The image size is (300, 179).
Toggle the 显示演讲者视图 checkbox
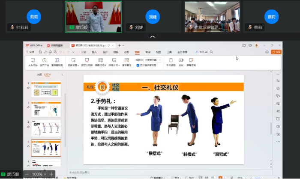138,65
